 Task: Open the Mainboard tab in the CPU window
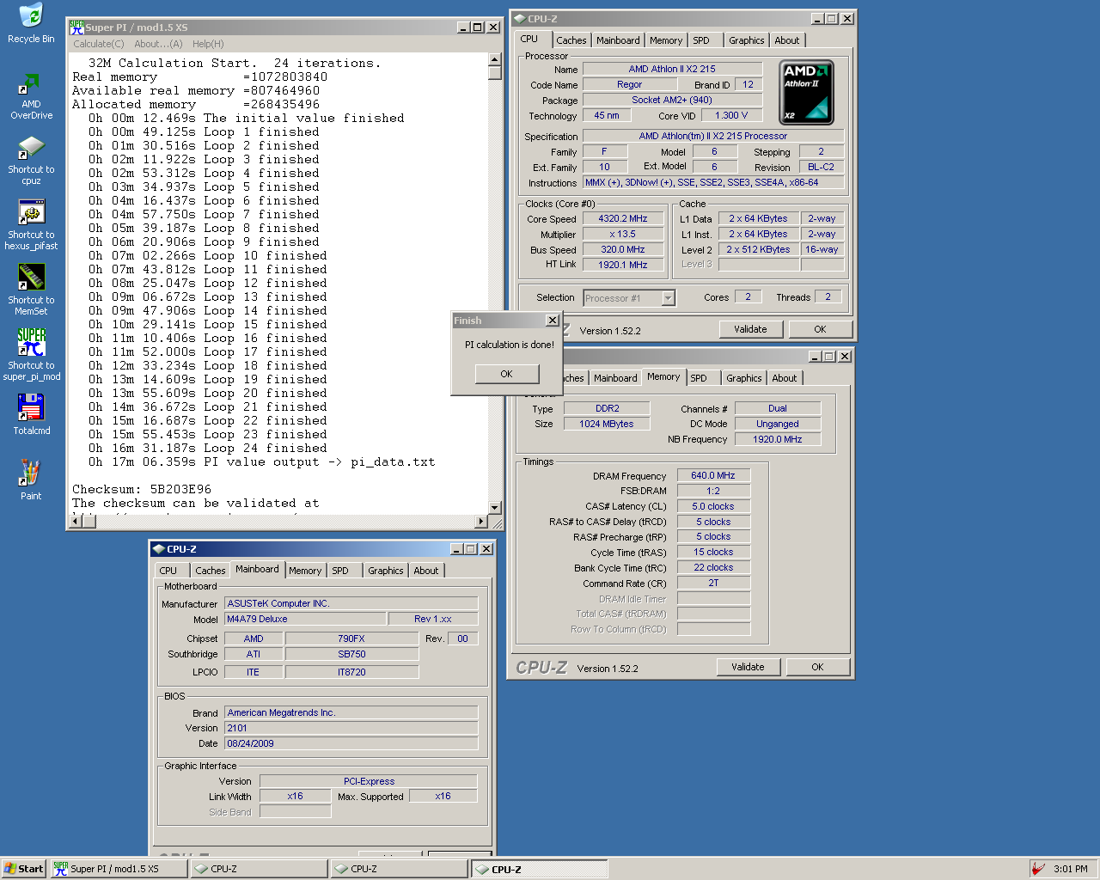click(x=618, y=40)
